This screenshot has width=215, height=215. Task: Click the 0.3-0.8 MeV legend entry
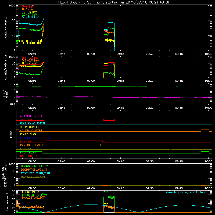coord(31,60)
